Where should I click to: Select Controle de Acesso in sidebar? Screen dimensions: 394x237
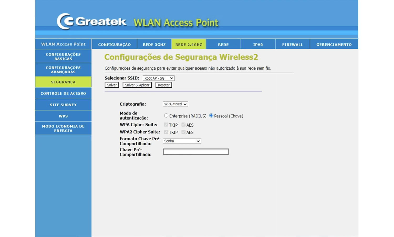point(63,93)
